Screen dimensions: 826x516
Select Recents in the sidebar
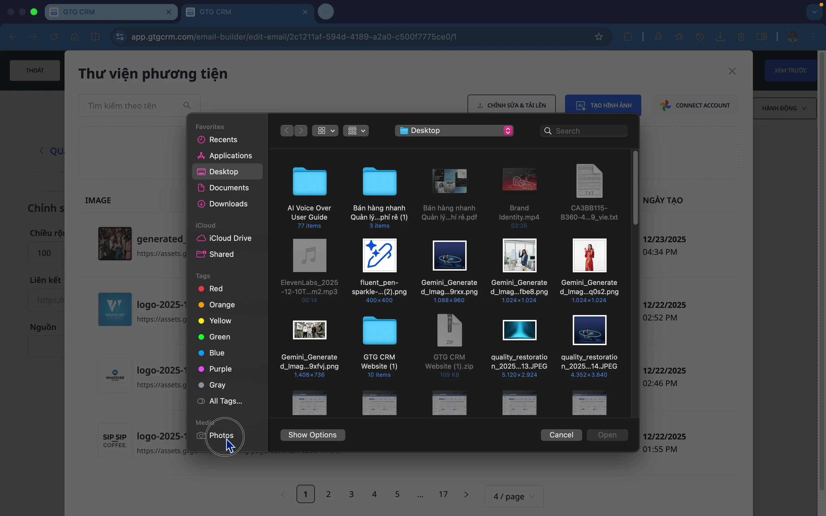point(223,140)
